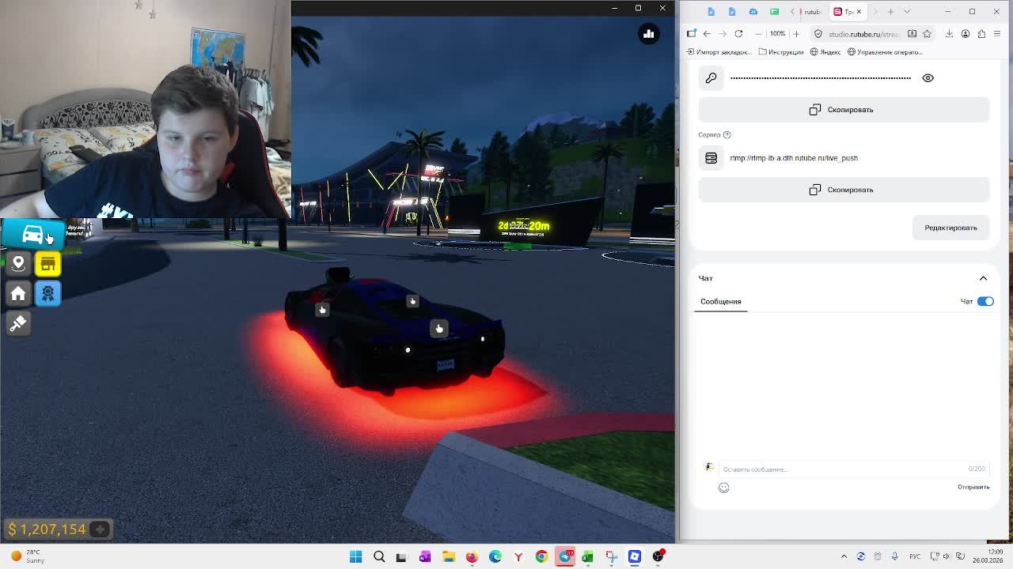Screen dimensions: 1013x569
Task: Switch to the rutube browser tab
Action: [x=810, y=12]
